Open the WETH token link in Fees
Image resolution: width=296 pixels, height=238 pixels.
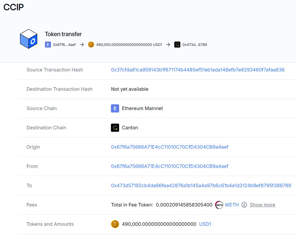click(x=232, y=205)
